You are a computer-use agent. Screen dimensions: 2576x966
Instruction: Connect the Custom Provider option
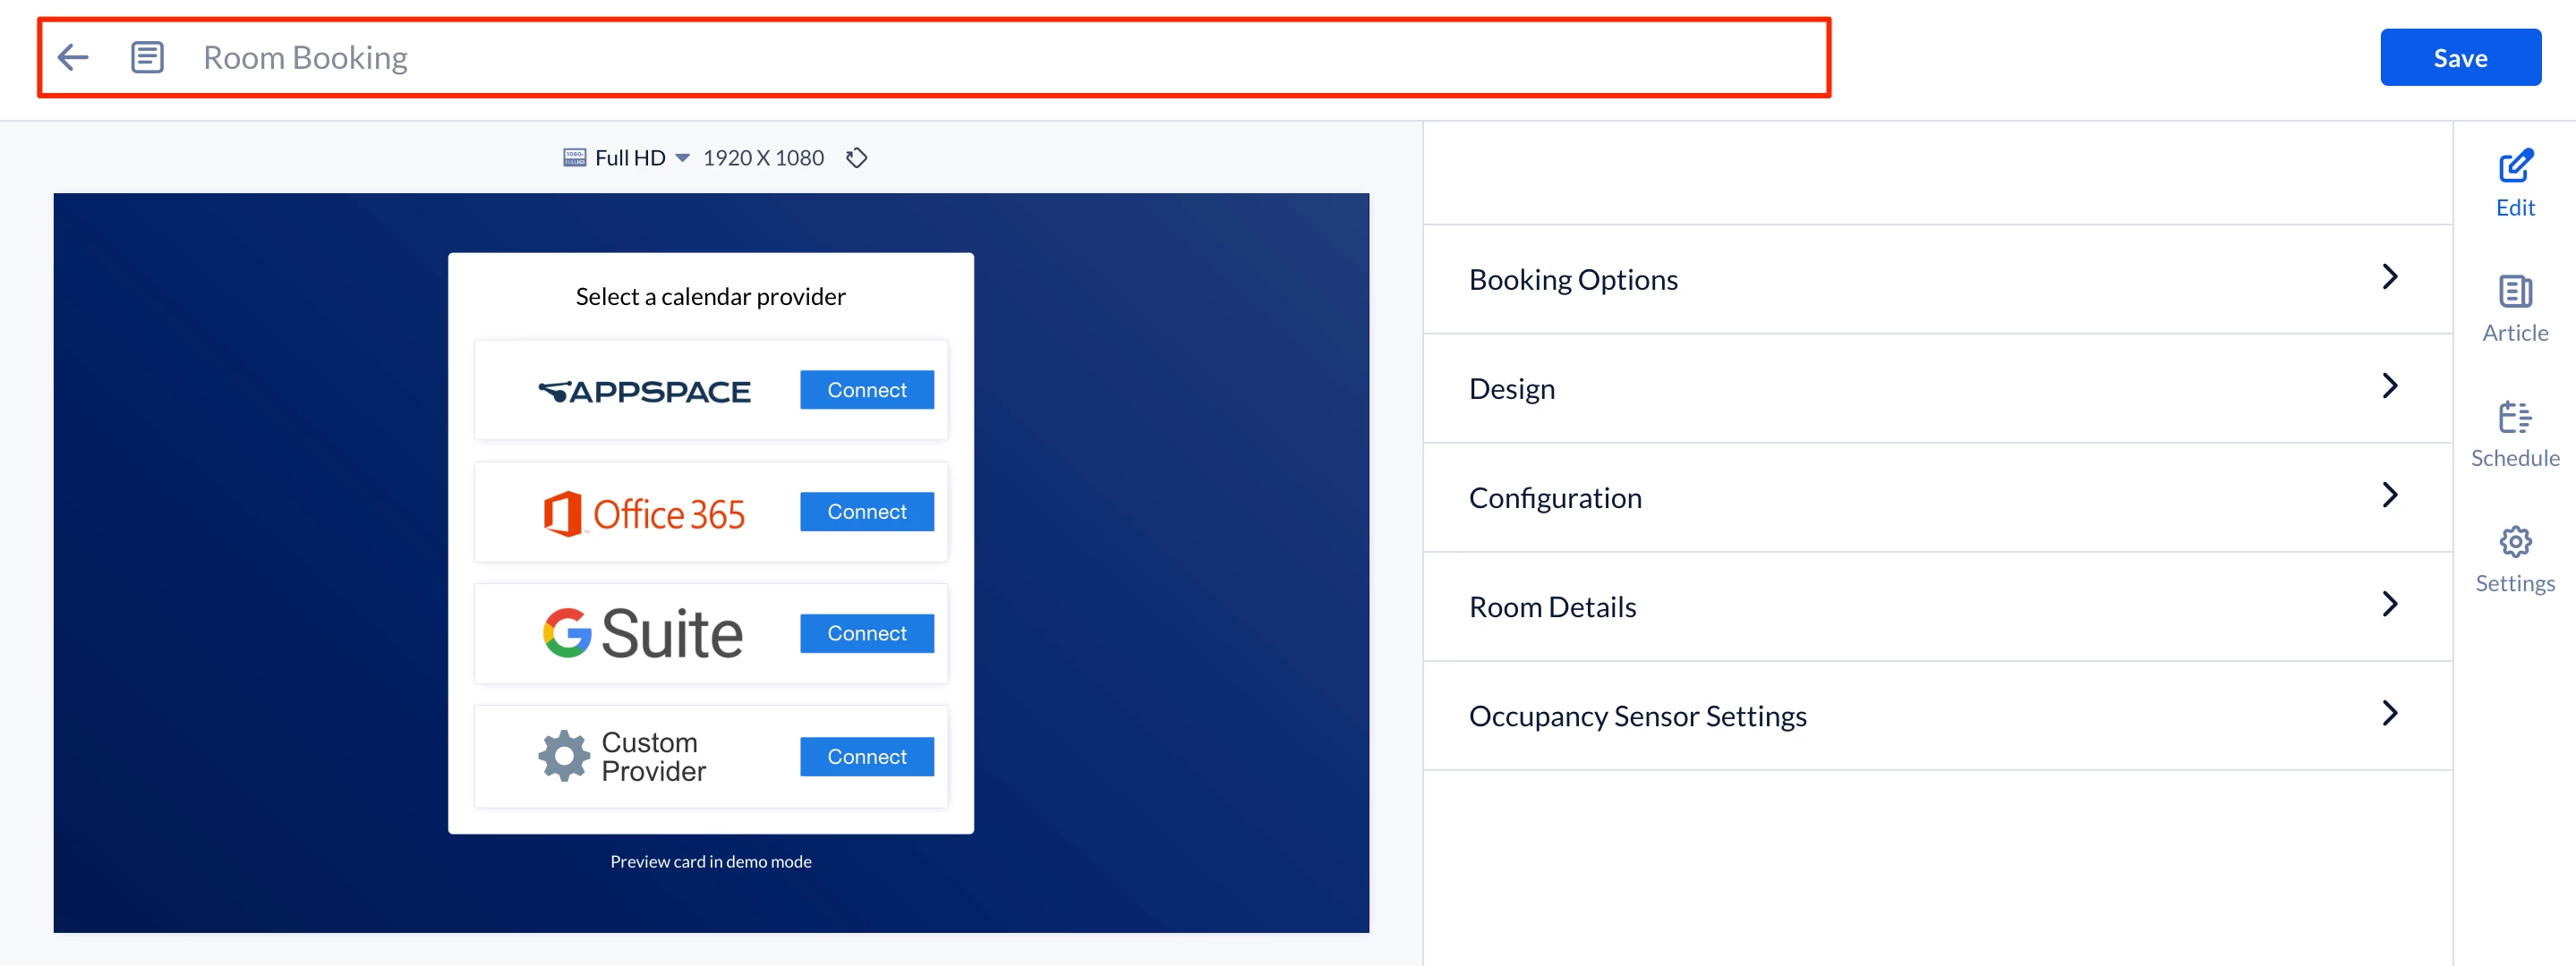click(866, 756)
